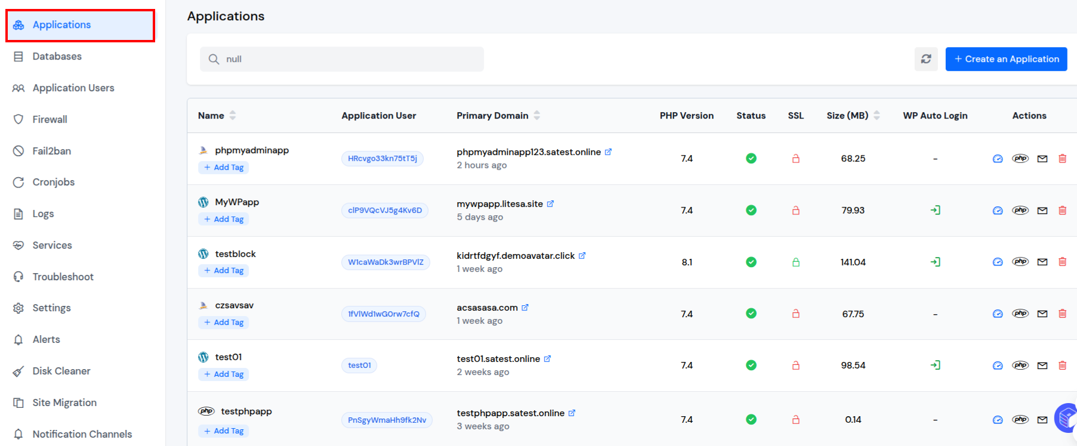Open dashboard icon for phpmyadminapp row
This screenshot has height=446, width=1077.
pyautogui.click(x=998, y=159)
